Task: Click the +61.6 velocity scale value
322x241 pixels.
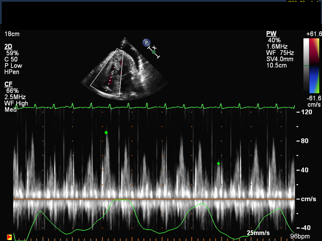Action: [314, 34]
